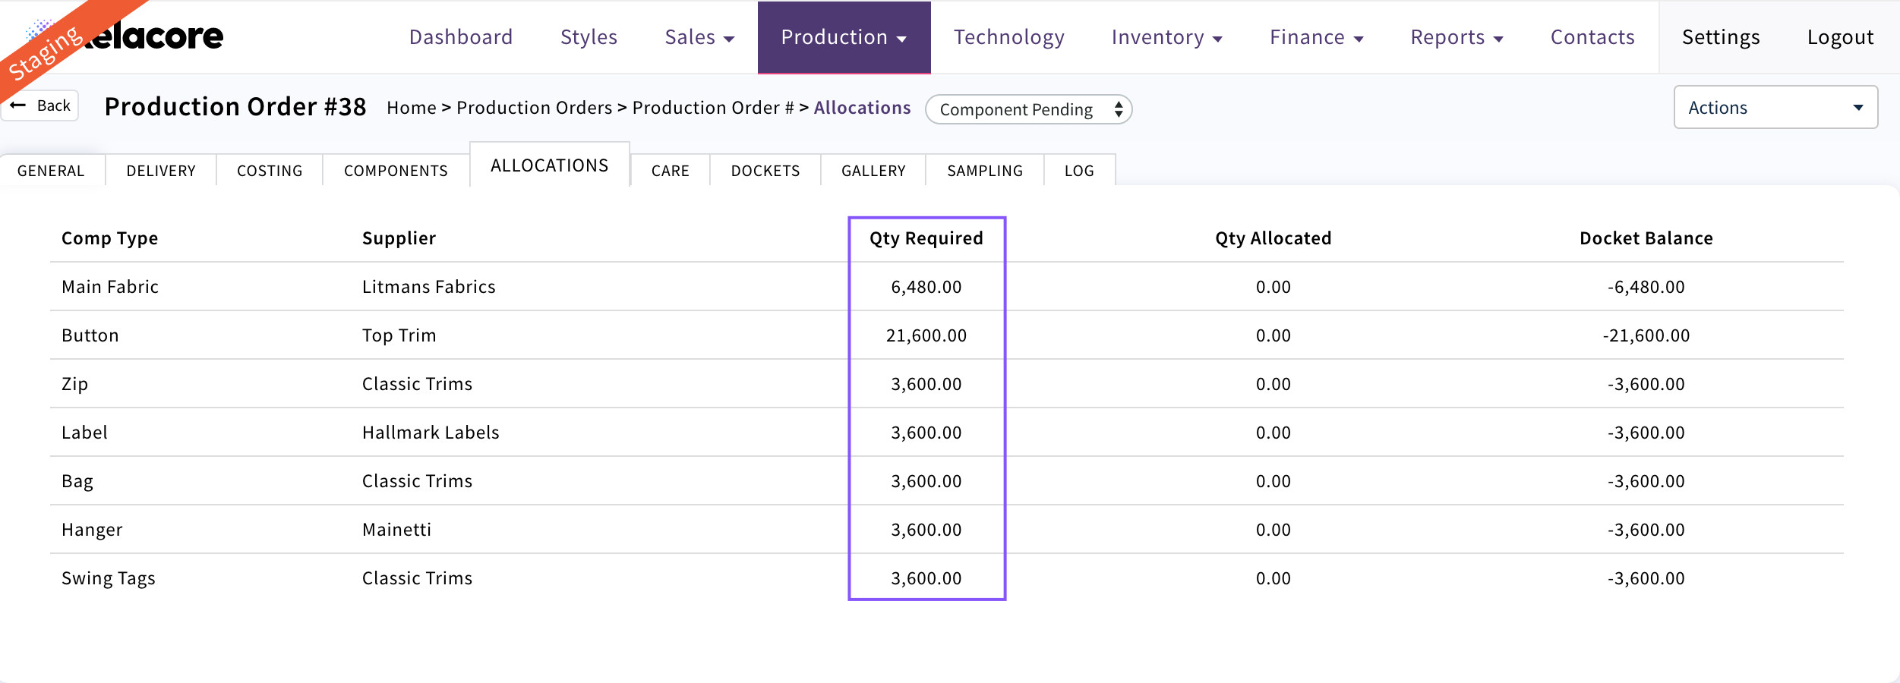This screenshot has width=1900, height=683.
Task: Open the Inventory dropdown
Action: tap(1166, 37)
